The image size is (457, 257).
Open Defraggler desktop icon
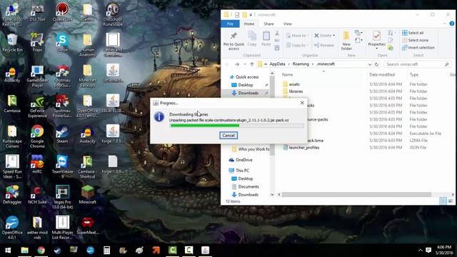[x=12, y=195]
